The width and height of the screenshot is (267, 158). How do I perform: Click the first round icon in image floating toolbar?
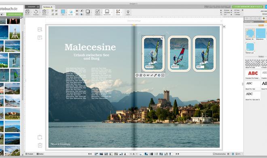tap(137, 75)
